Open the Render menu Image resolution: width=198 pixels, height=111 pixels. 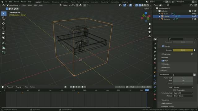[x=16, y=2]
